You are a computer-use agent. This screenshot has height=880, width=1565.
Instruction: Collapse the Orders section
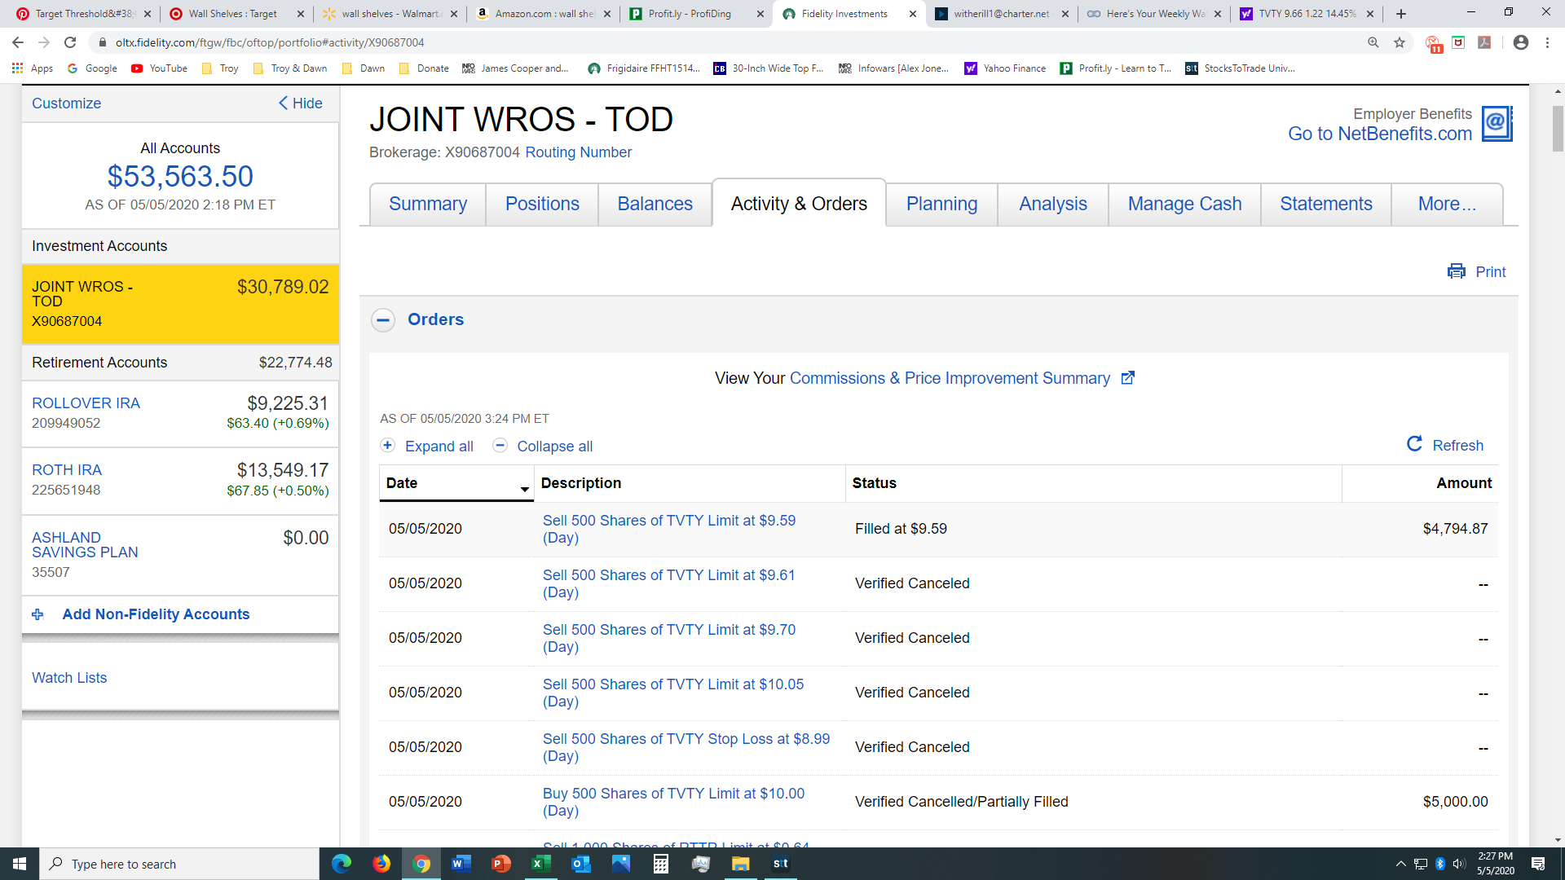(x=383, y=320)
